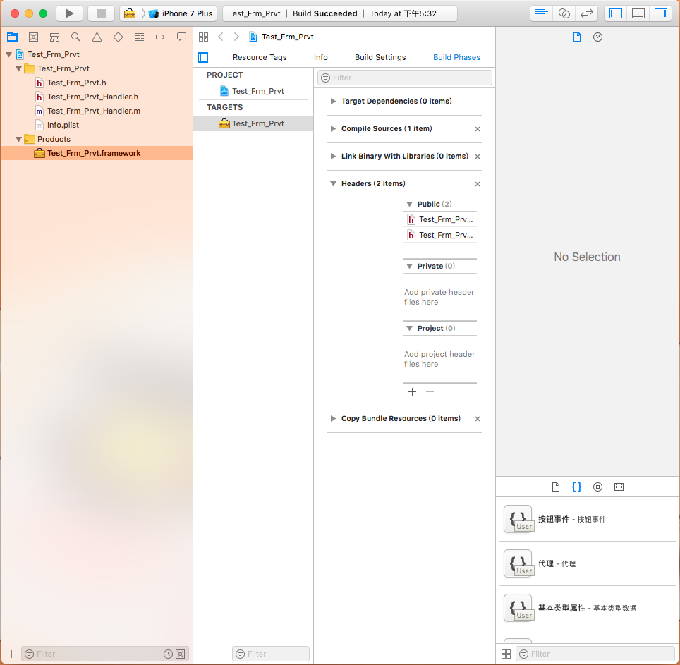
Task: Go back in editor history
Action: pos(221,37)
